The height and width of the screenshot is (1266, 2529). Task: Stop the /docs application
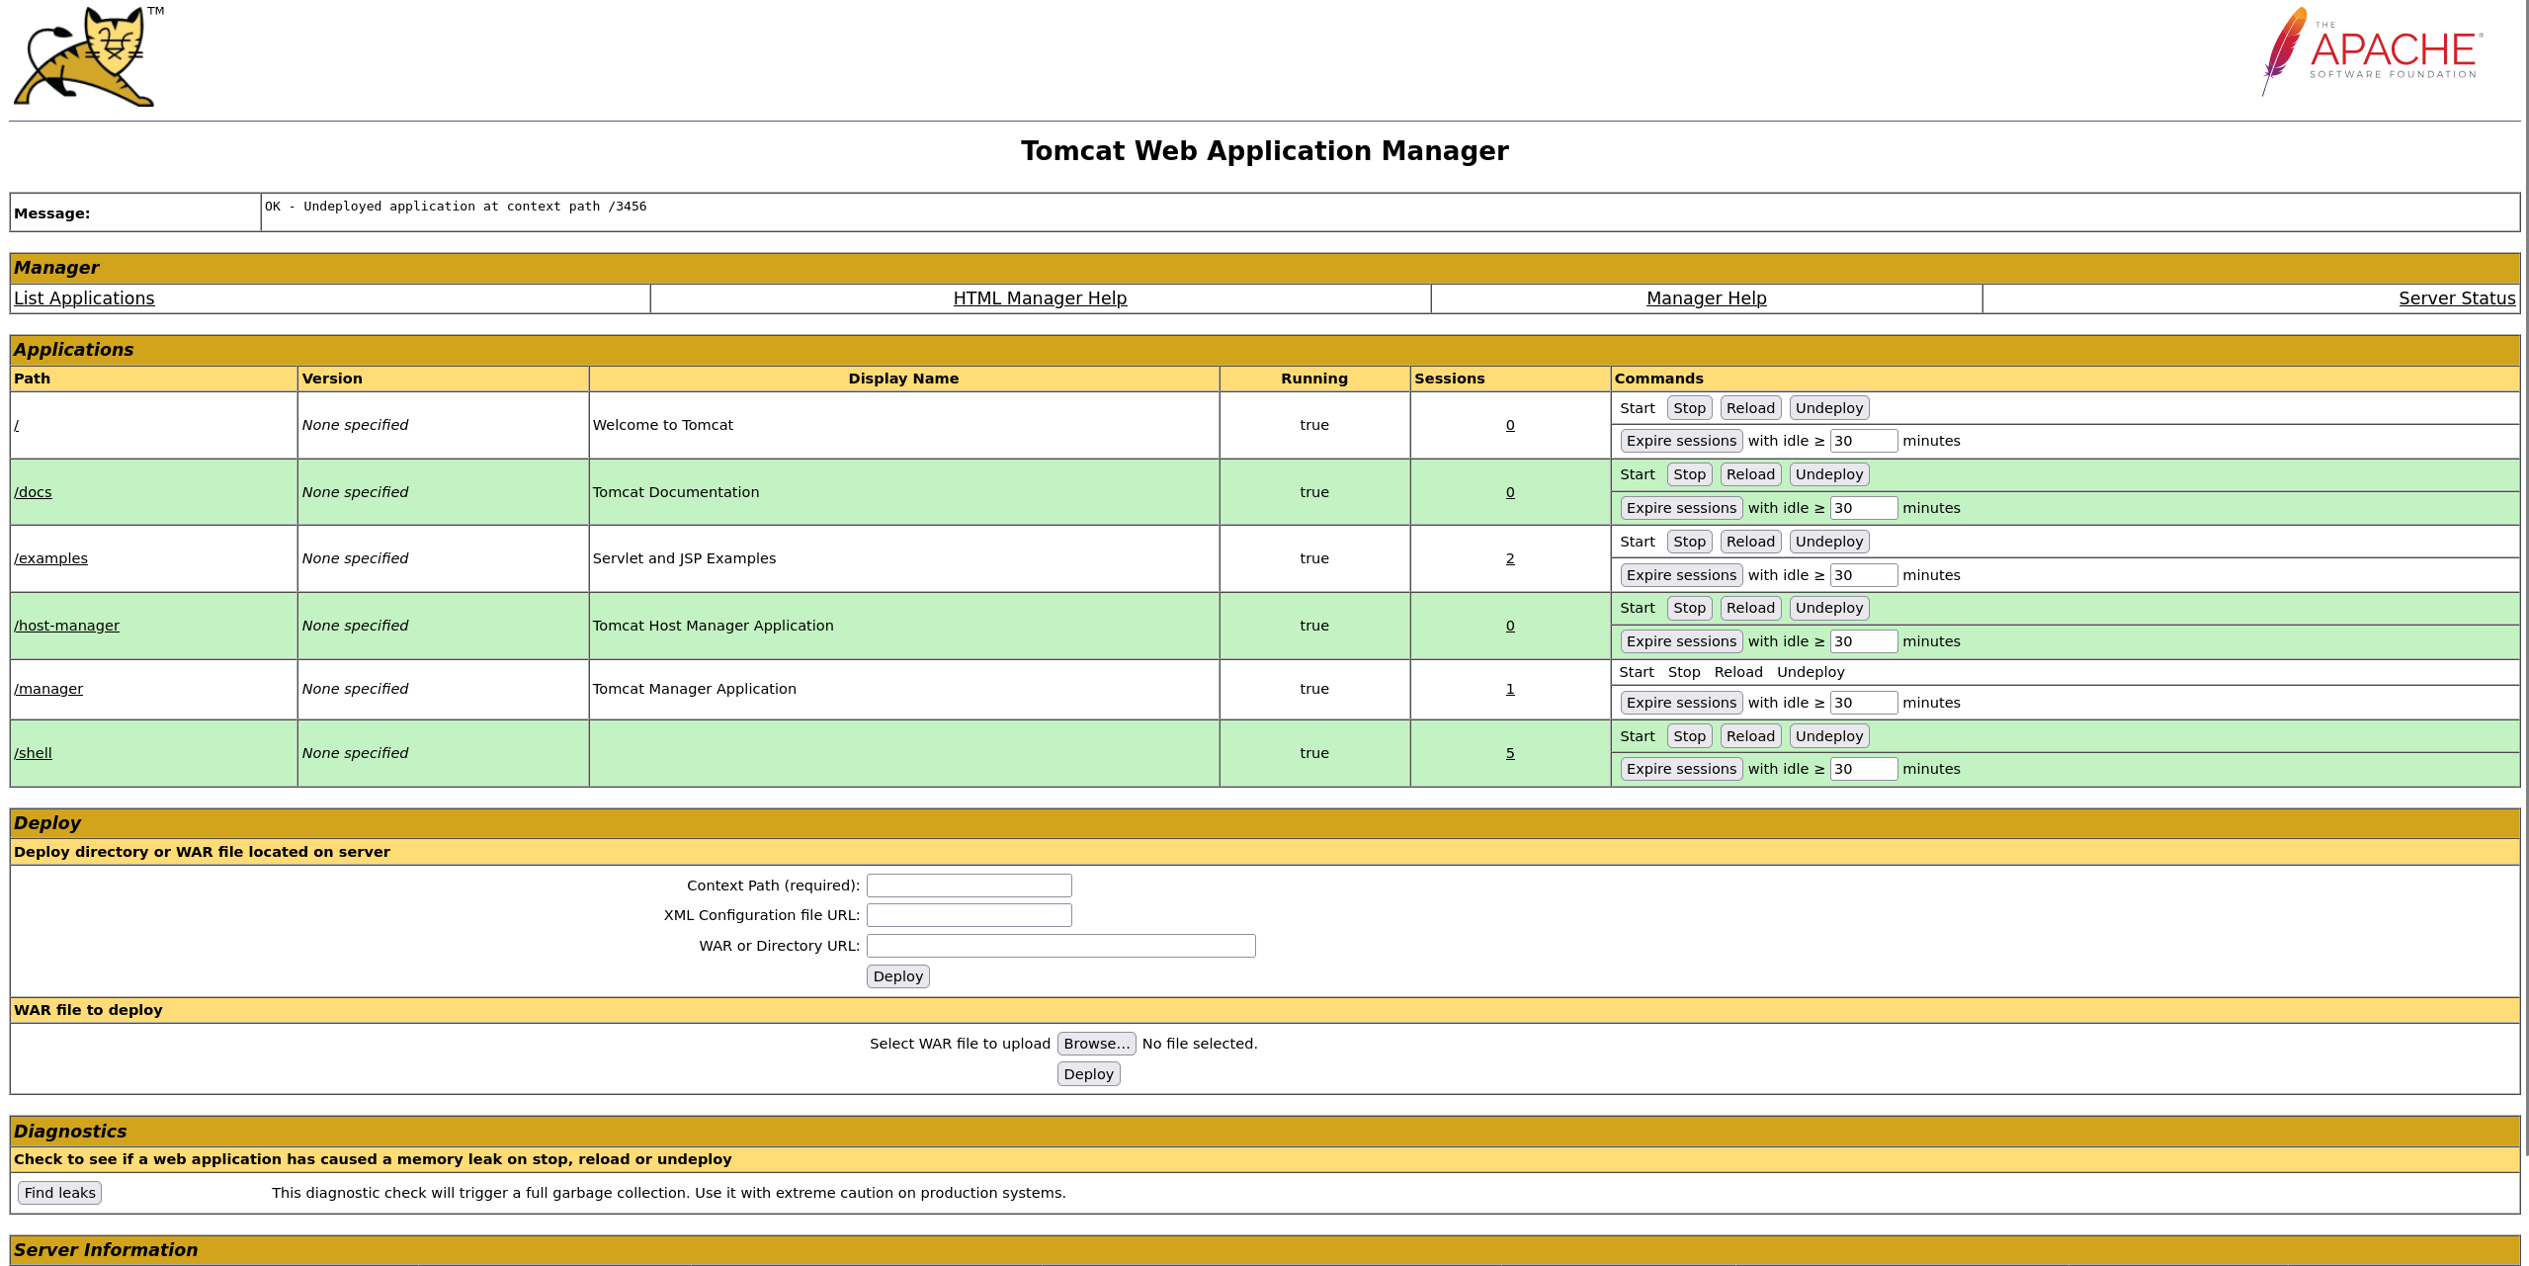coord(1689,474)
